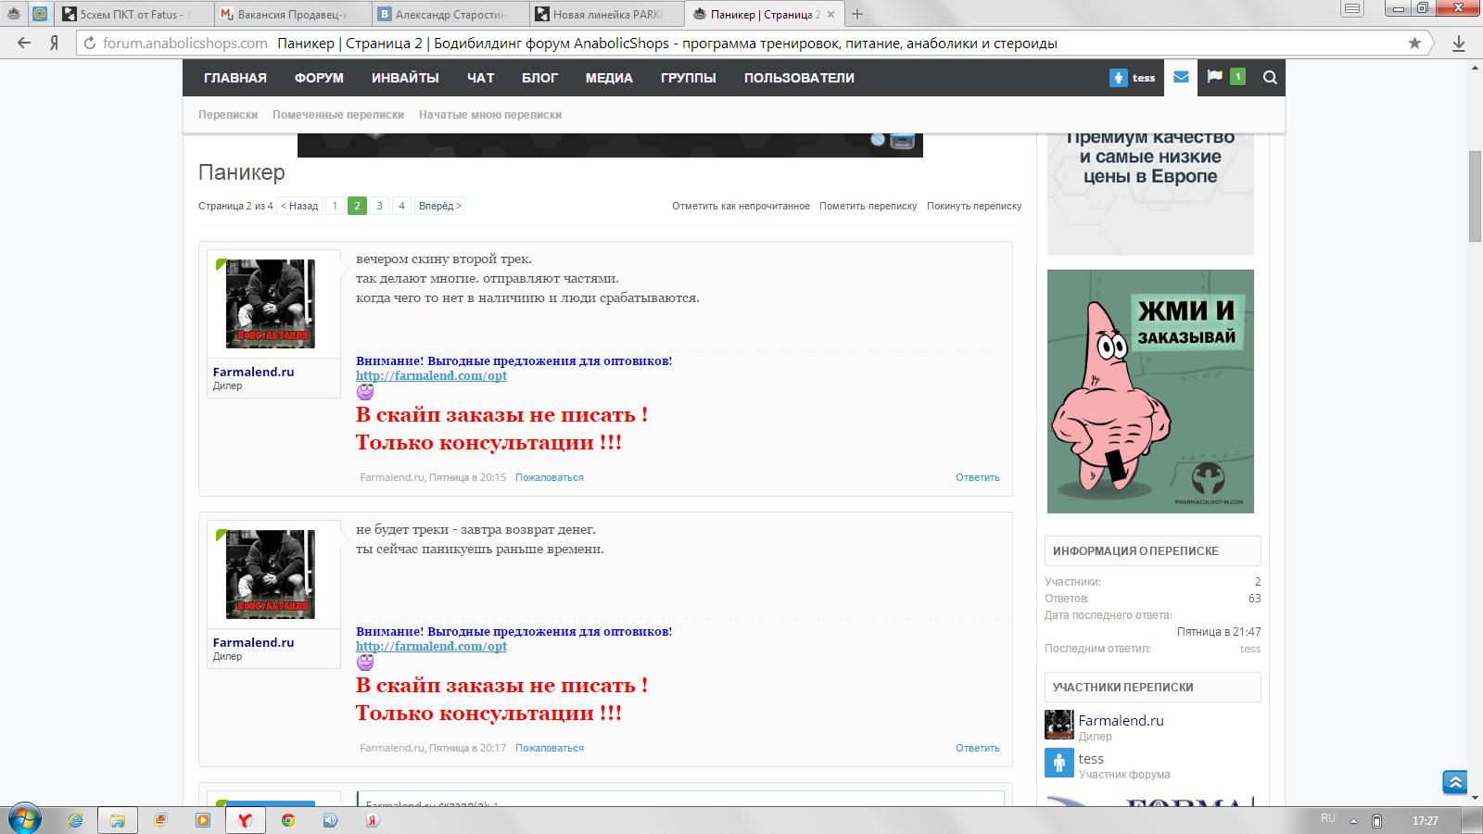Show hidden system tray icons
This screenshot has width=1483, height=834.
pos(1353,821)
